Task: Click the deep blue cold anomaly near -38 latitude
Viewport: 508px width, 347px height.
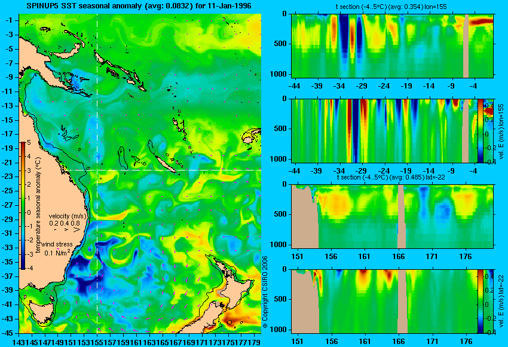Action: [x=84, y=284]
